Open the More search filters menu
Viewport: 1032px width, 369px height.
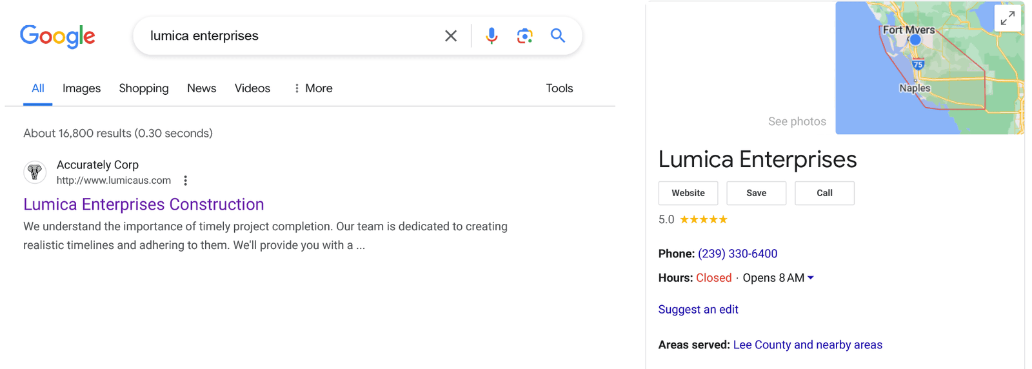tap(313, 88)
